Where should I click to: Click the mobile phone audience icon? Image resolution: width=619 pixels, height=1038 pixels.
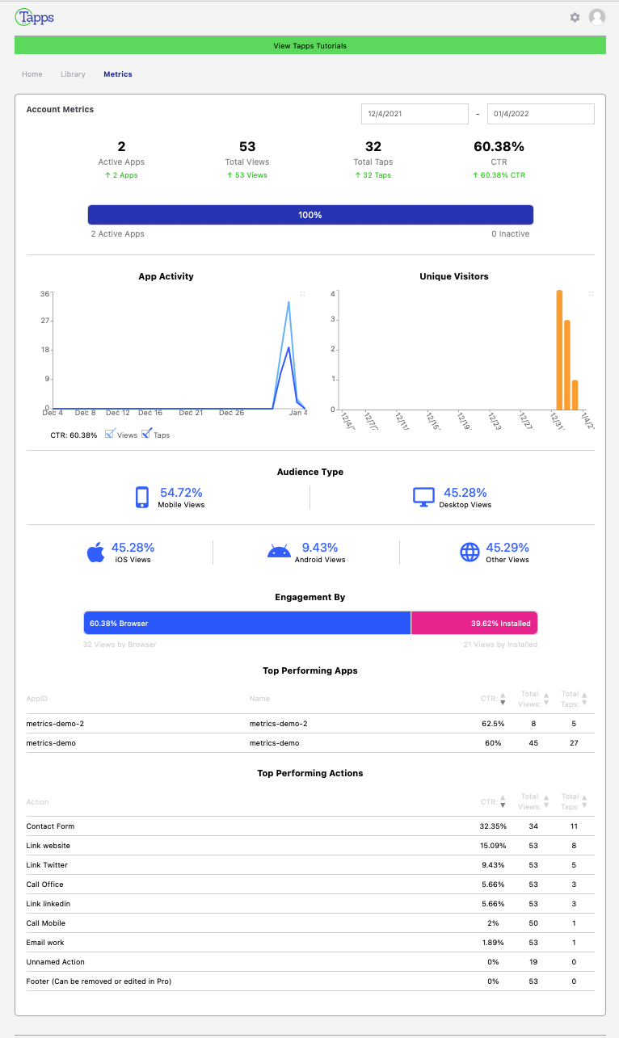click(x=142, y=498)
